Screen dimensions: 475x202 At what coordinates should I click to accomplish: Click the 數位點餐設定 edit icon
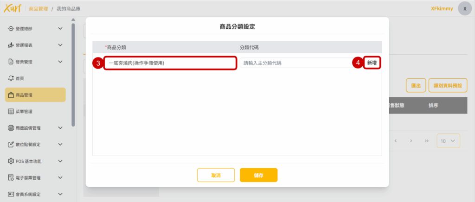11,145
